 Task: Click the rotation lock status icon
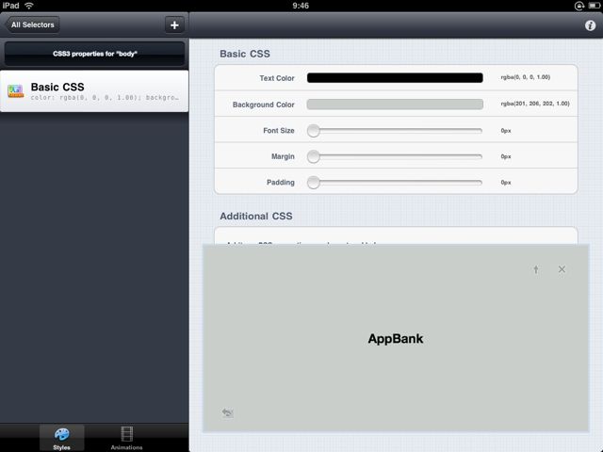[x=579, y=6]
